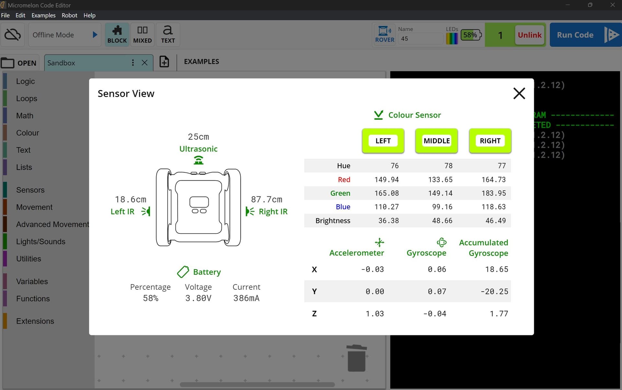
Task: Close the Sandbox tab
Action: click(x=144, y=63)
